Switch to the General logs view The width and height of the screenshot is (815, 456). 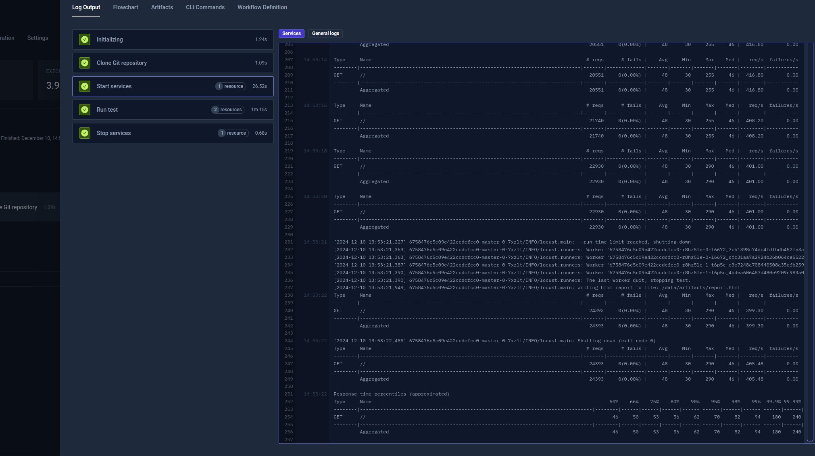coord(325,33)
